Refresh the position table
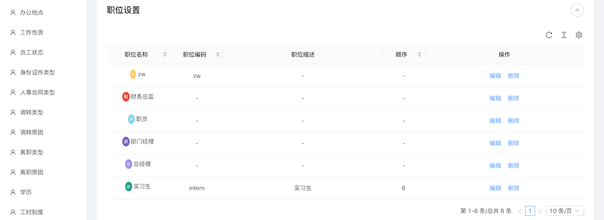604x220 pixels. [x=549, y=35]
